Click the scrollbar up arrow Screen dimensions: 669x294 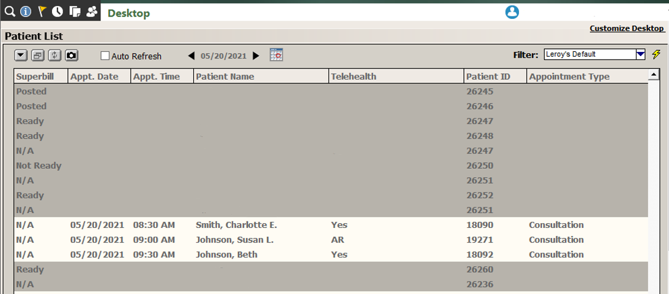[653, 76]
